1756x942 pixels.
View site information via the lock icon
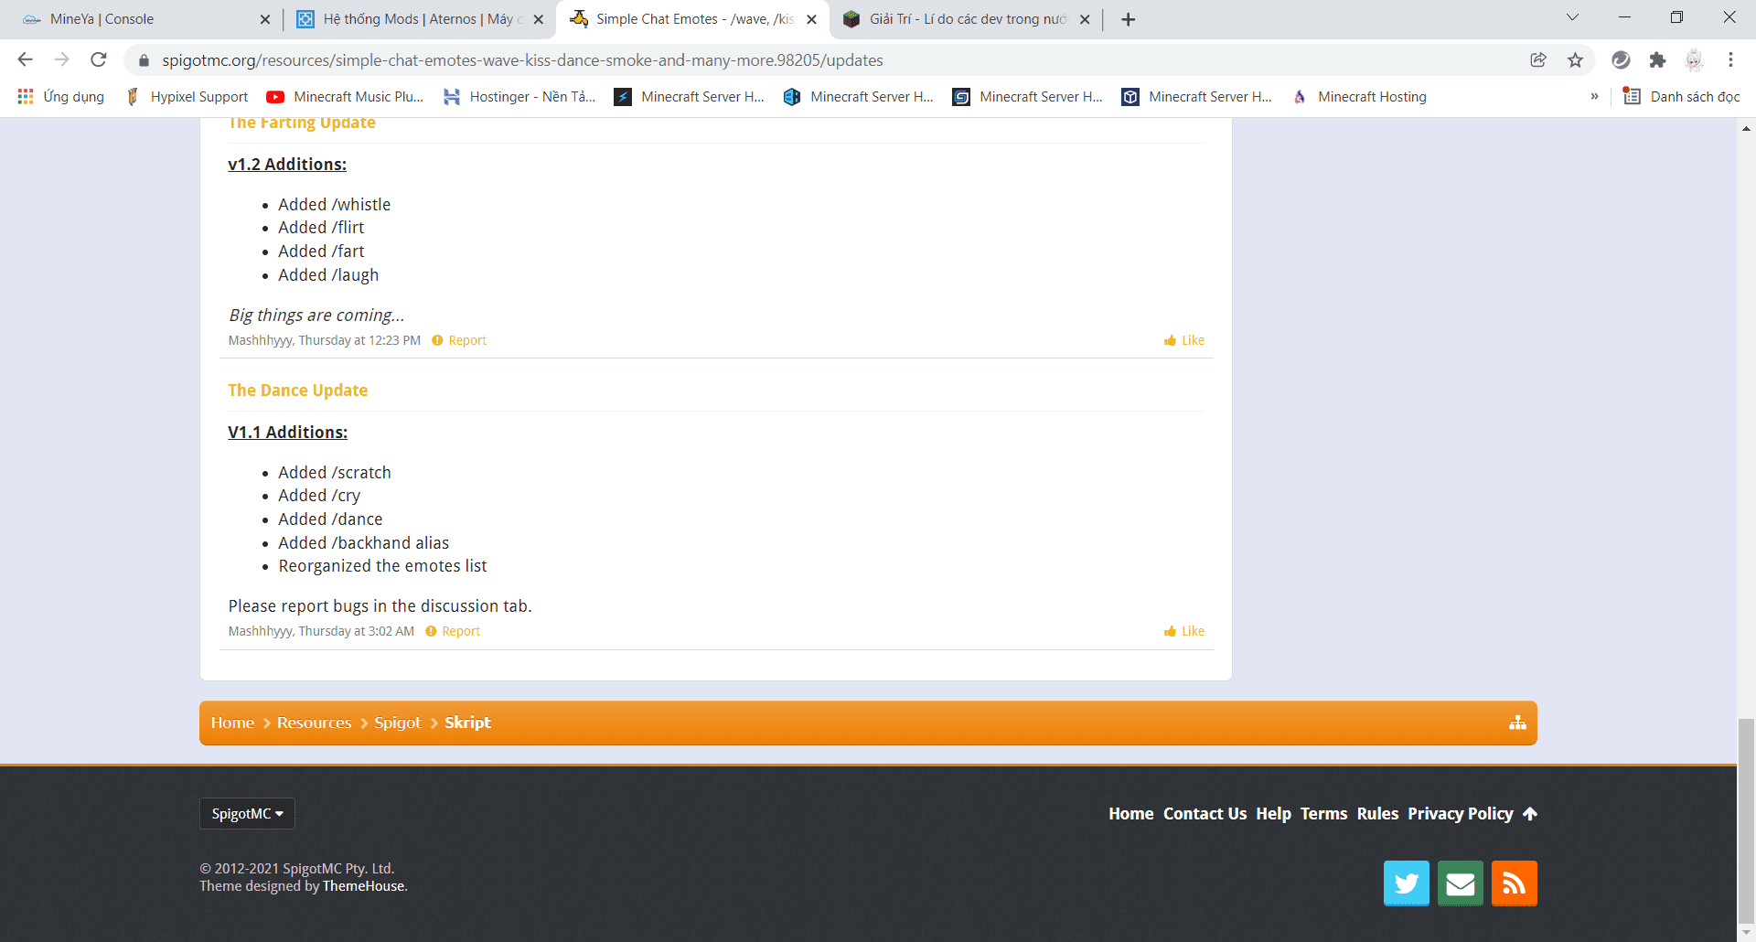click(x=144, y=60)
